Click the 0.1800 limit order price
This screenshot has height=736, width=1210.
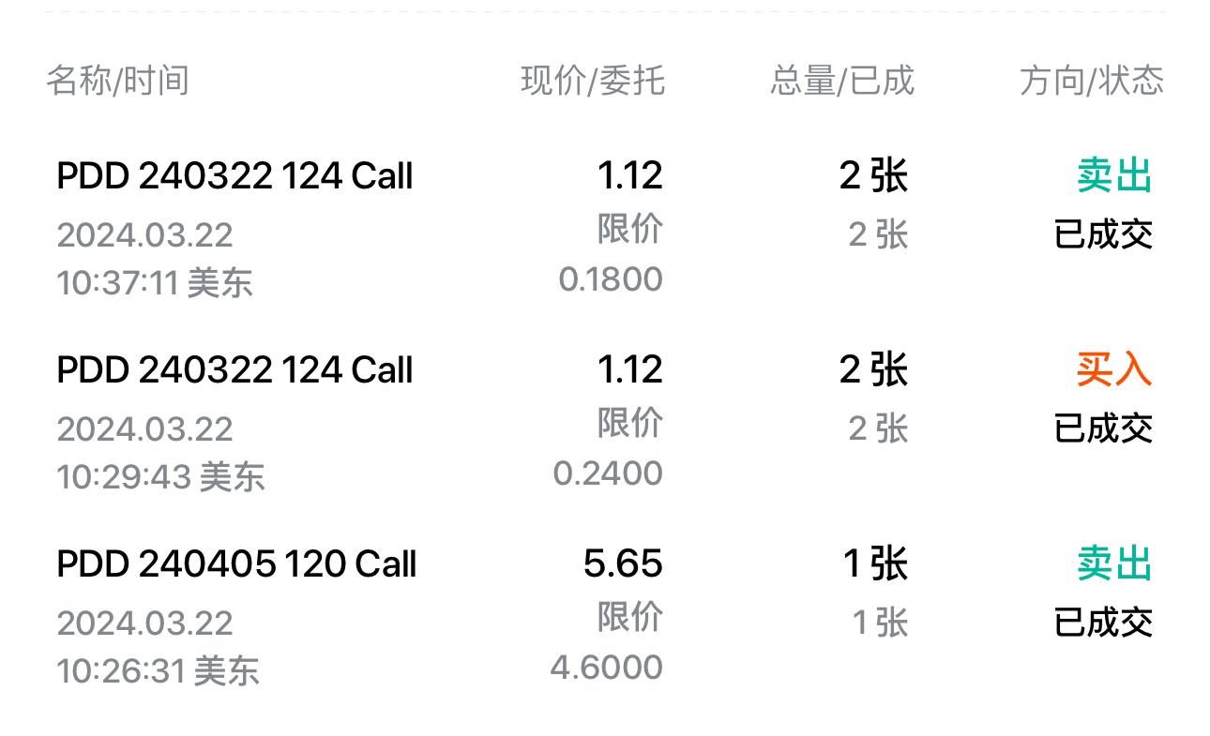coord(611,279)
